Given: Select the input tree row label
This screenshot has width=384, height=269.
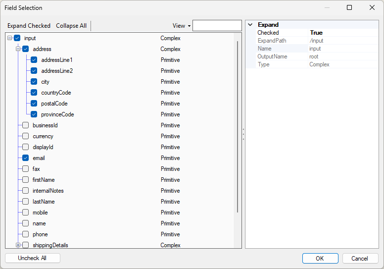Looking at the screenshot, I should (30, 38).
